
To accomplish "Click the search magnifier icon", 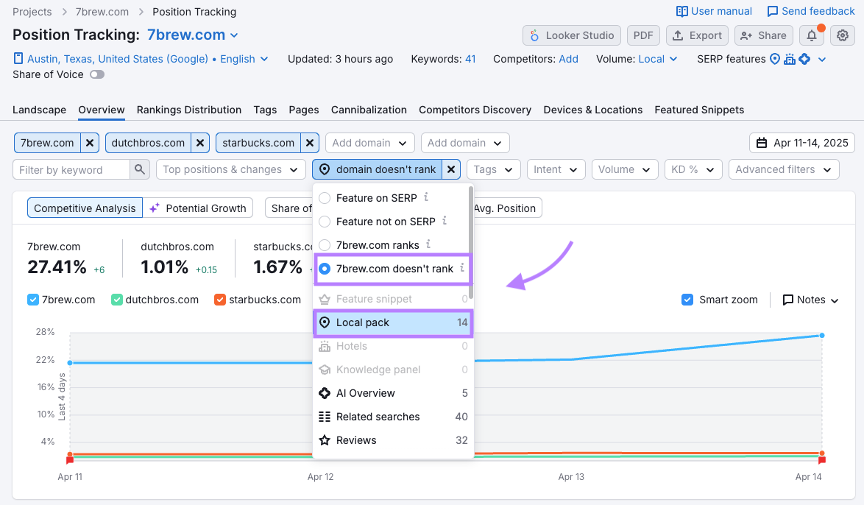I will coord(140,169).
